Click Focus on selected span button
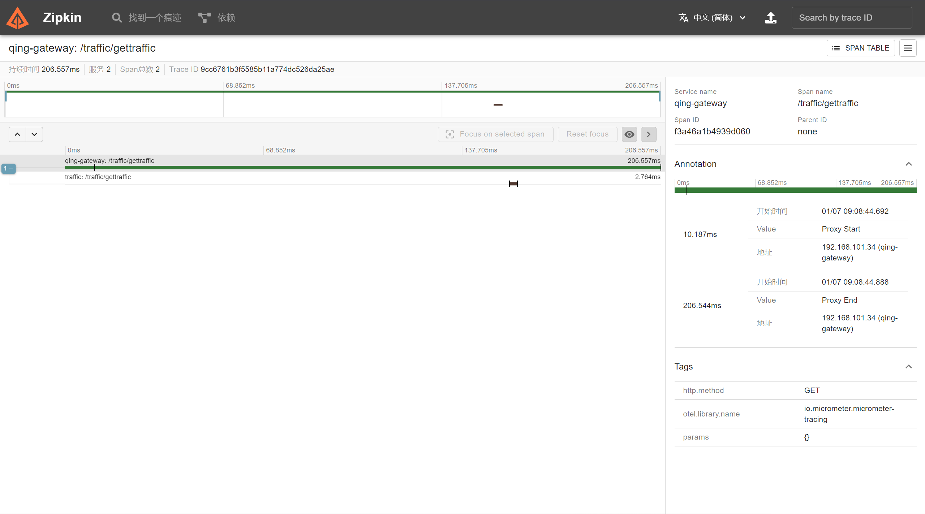Image resolution: width=925 pixels, height=514 pixels. click(495, 134)
